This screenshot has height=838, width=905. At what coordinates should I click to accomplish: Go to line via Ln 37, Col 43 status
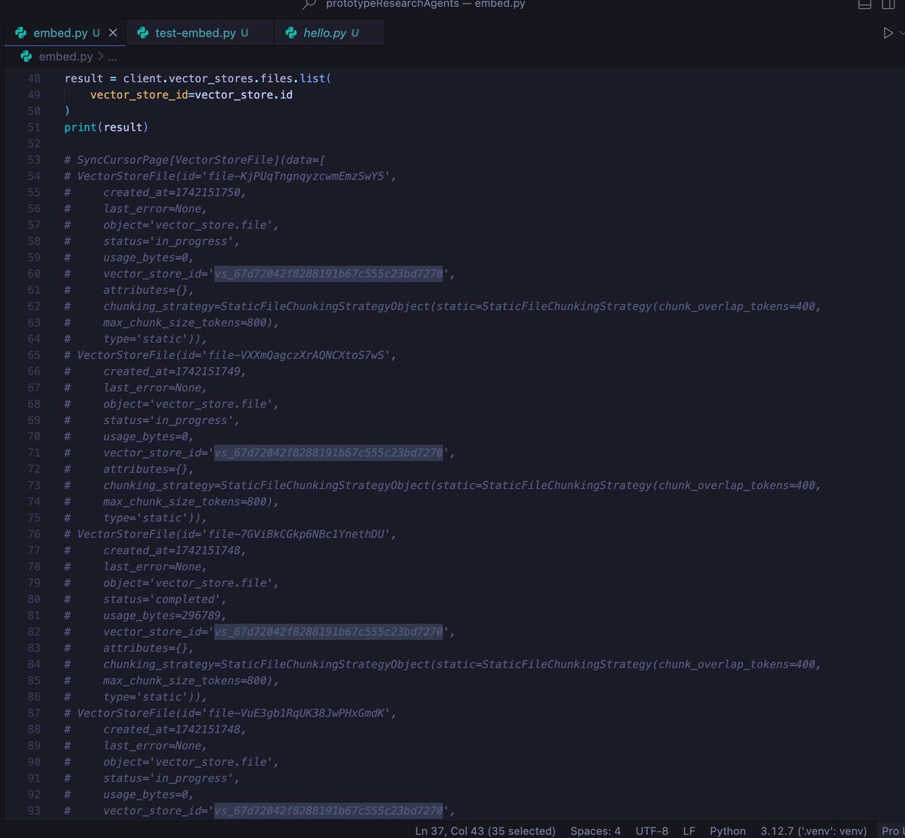point(485,830)
